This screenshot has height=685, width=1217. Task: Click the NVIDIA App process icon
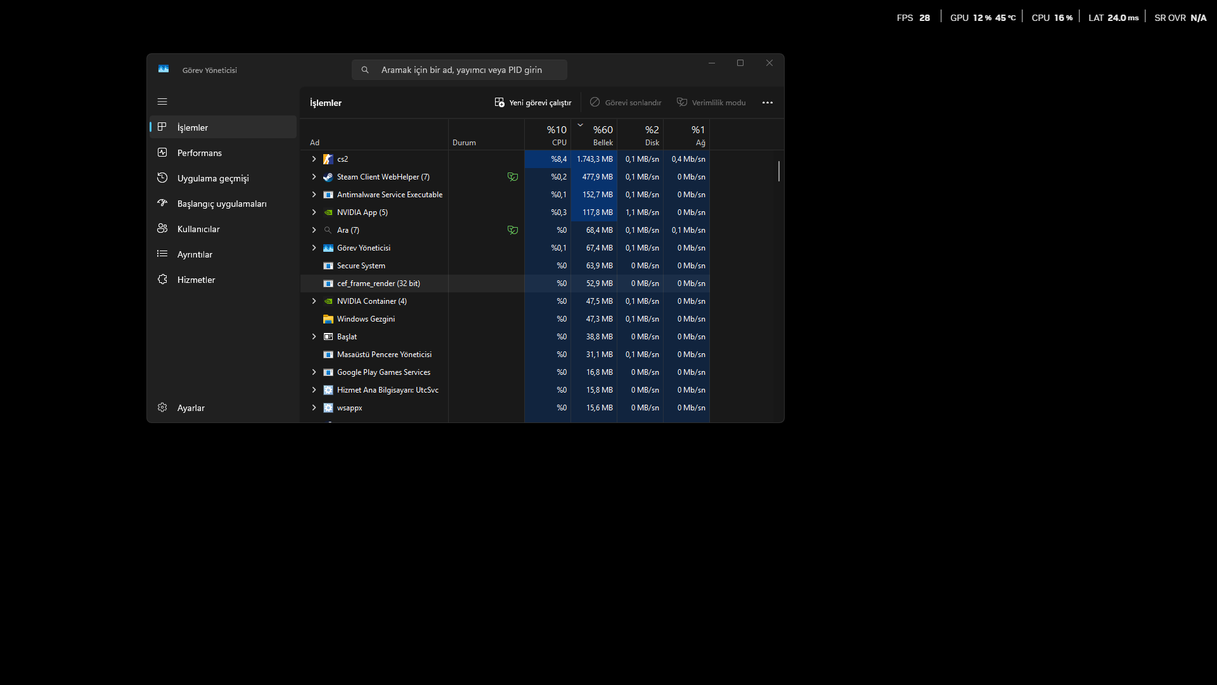click(328, 212)
